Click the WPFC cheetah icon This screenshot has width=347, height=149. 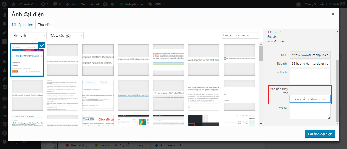(x=150, y=4)
